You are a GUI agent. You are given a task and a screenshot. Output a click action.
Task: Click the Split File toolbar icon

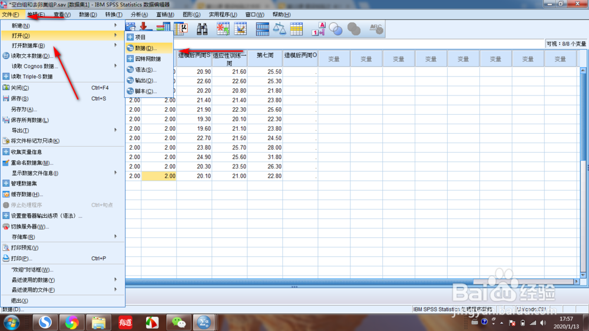pos(262,29)
